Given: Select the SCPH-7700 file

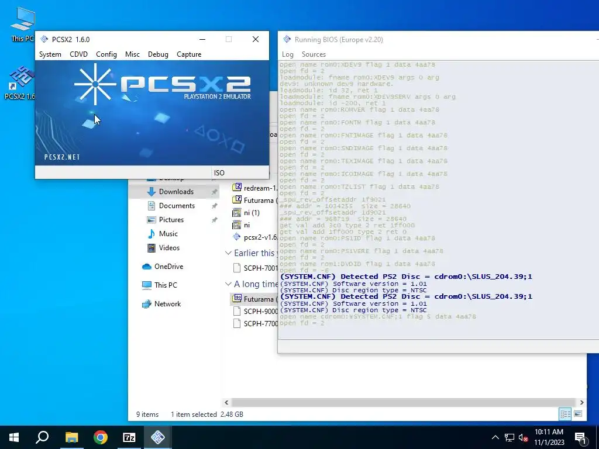Looking at the screenshot, I should [x=254, y=323].
